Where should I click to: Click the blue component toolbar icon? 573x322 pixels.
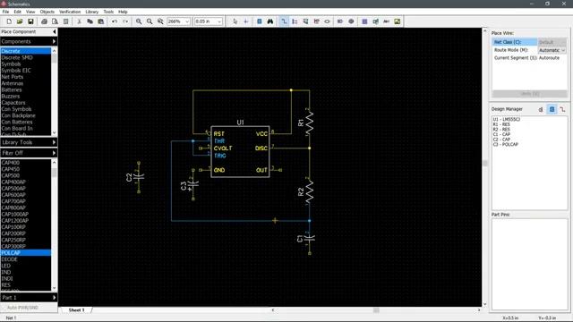(259, 21)
